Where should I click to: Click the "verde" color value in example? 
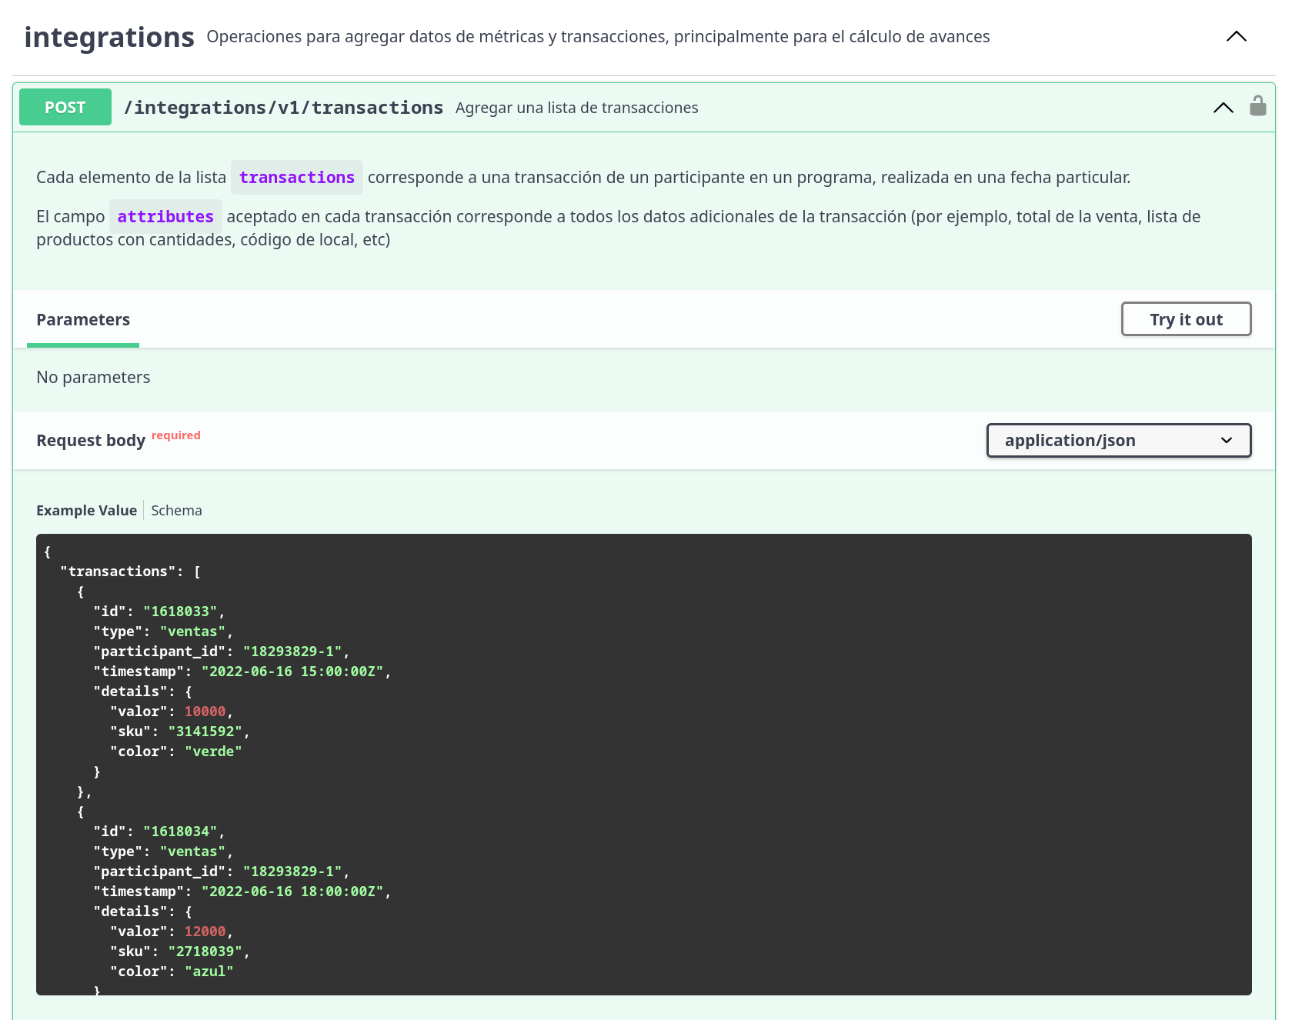click(213, 752)
